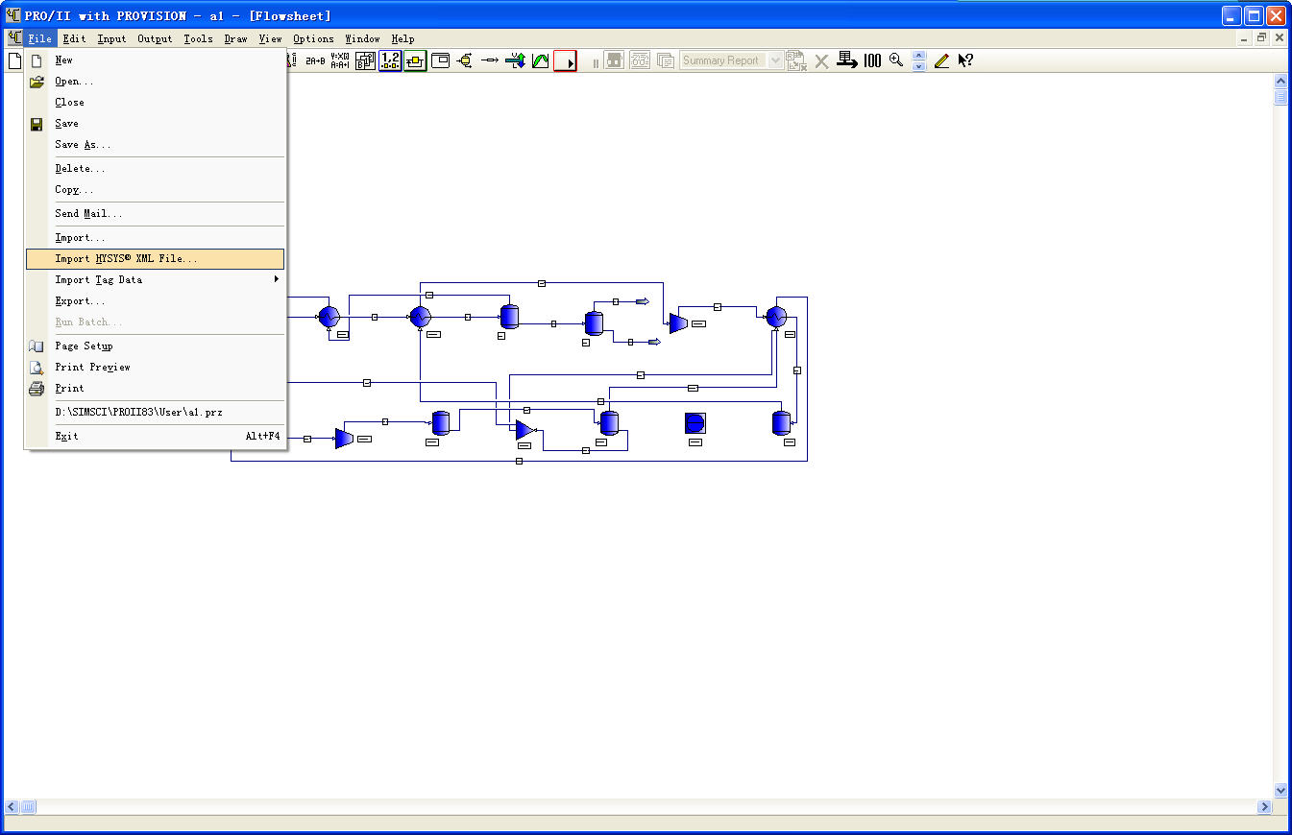
Task: Select the Streams drawing mode icon
Action: click(490, 60)
